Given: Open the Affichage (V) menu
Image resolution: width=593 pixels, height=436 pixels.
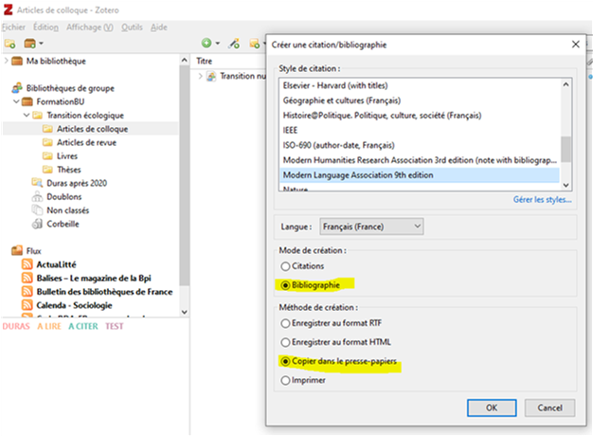Looking at the screenshot, I should click(90, 27).
